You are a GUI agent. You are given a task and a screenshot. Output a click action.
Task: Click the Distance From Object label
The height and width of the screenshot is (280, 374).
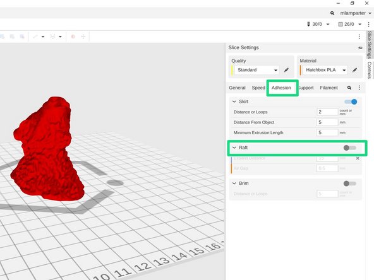point(254,122)
